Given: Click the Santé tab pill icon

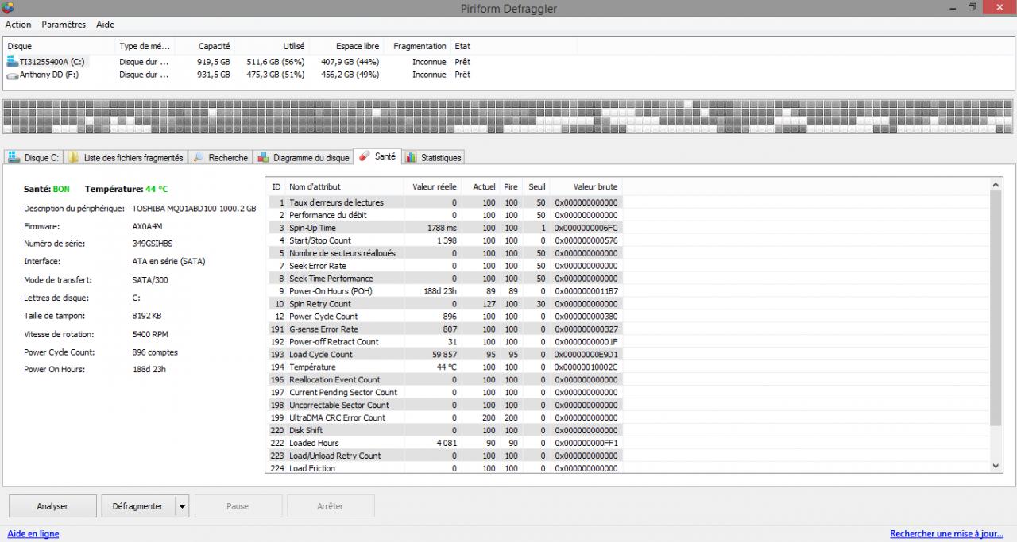Looking at the screenshot, I should [365, 156].
